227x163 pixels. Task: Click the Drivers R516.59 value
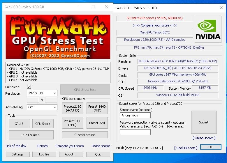click(x=178, y=68)
